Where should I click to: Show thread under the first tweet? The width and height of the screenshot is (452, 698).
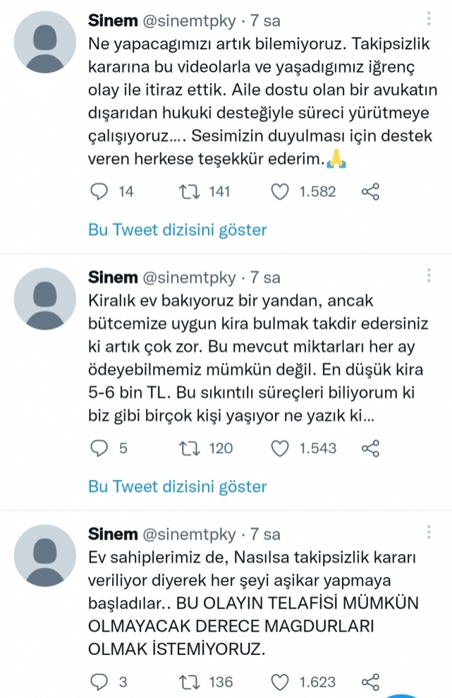pyautogui.click(x=178, y=229)
